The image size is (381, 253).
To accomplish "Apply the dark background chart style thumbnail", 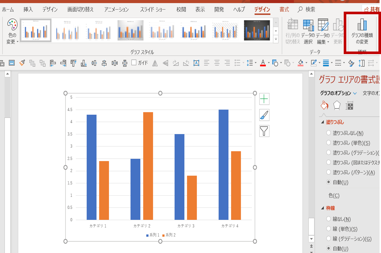I will pyautogui.click(x=257, y=30).
